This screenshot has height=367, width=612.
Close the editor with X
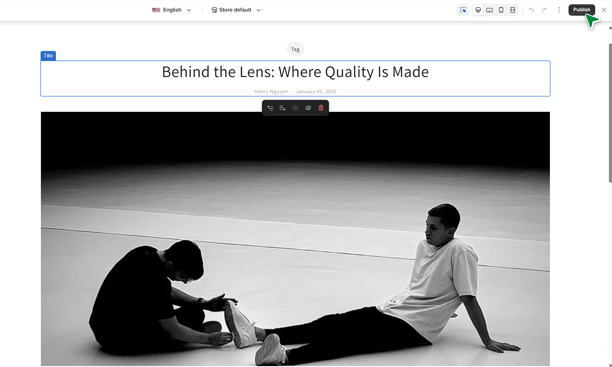pyautogui.click(x=604, y=10)
